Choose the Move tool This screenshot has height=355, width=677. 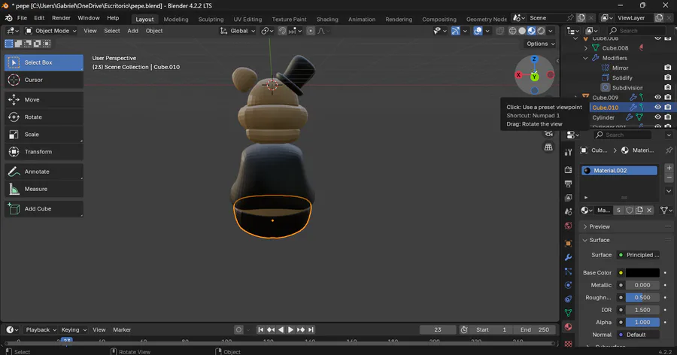coord(44,100)
